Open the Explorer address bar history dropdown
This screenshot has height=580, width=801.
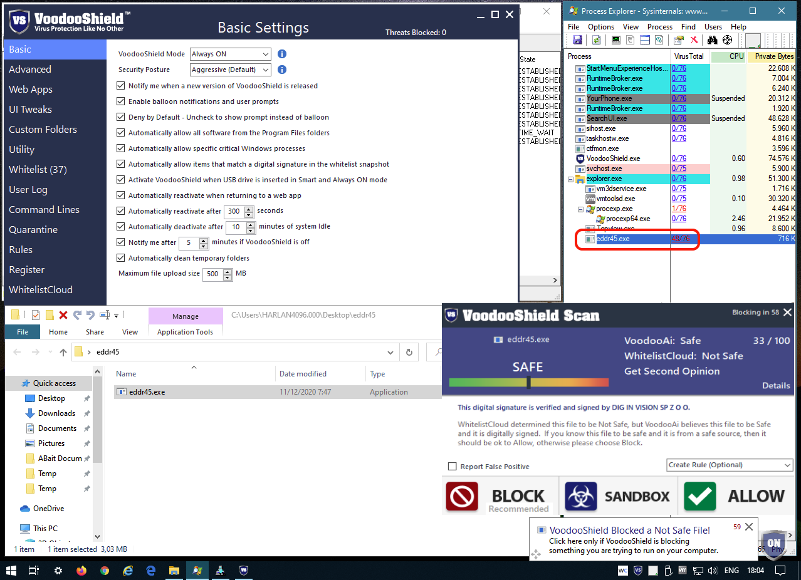coord(392,352)
